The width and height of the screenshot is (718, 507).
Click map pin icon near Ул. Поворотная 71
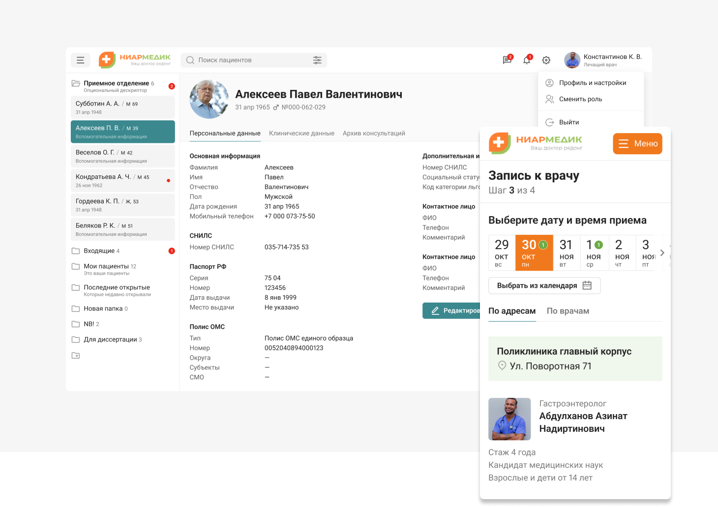click(x=502, y=366)
